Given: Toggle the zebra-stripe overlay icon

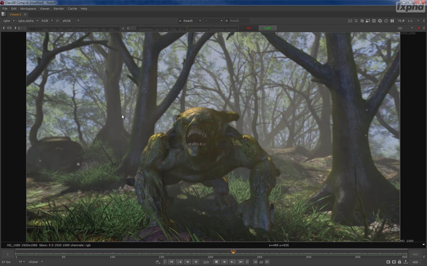Looking at the screenshot, I should [362, 21].
